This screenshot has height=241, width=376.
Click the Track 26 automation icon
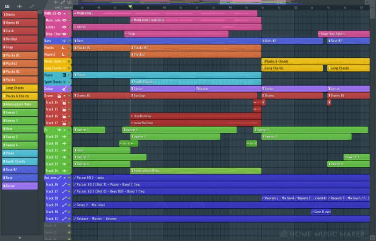click(x=64, y=184)
